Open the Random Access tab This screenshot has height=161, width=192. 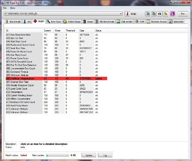[157, 22]
